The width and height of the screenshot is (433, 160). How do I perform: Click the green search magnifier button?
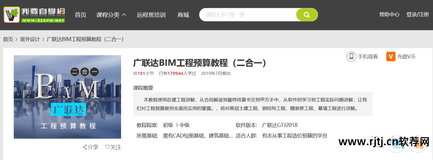(307, 15)
